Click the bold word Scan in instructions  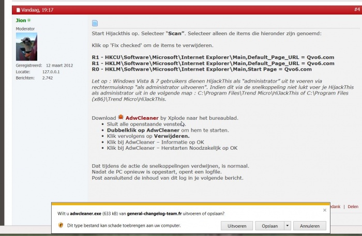[x=175, y=34]
